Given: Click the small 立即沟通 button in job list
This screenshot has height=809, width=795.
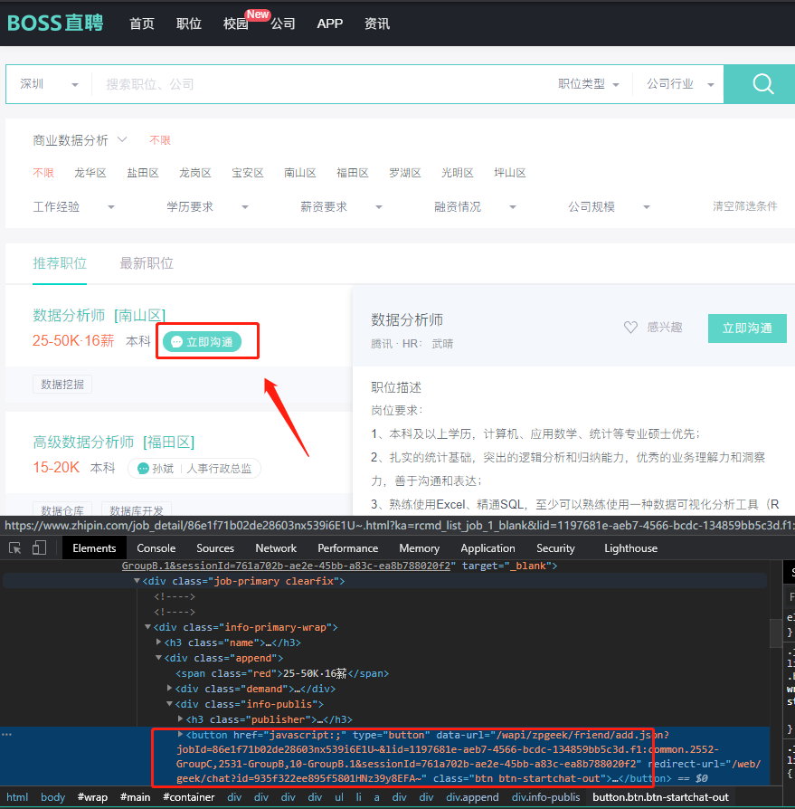Looking at the screenshot, I should [x=202, y=341].
